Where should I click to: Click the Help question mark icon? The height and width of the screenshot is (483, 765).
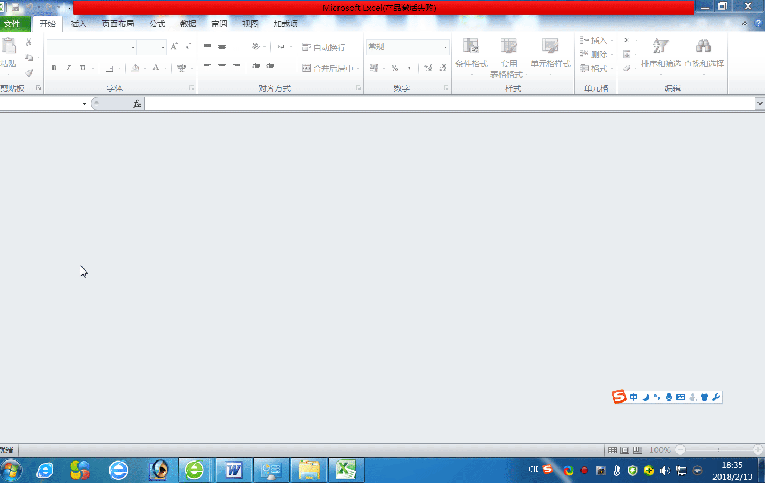pos(758,24)
